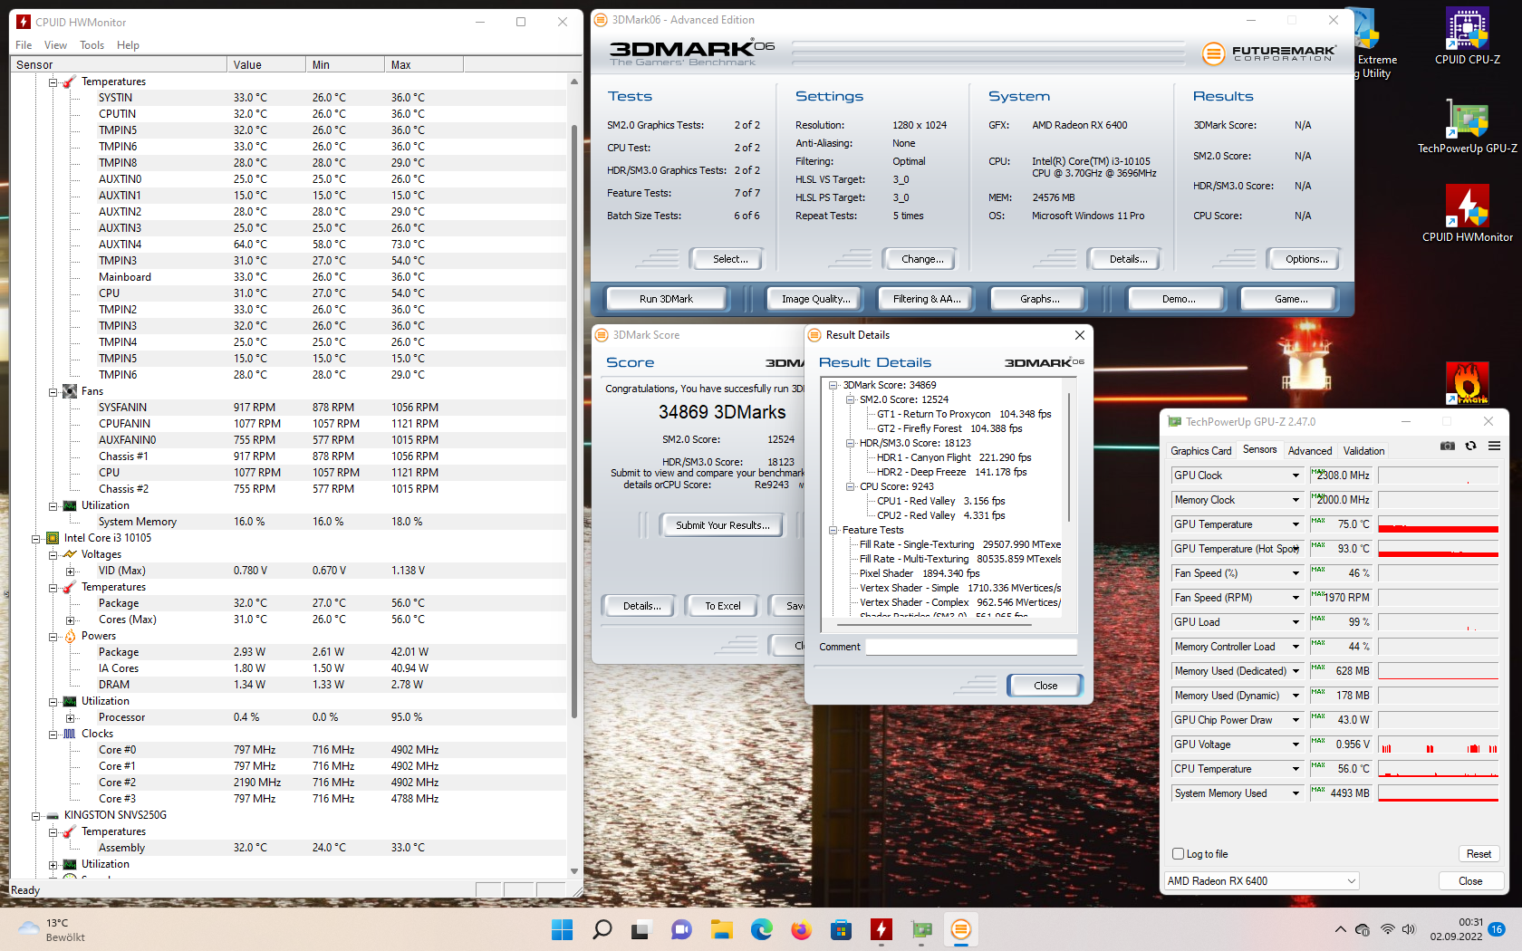
Task: Open the GPU Clock sensor dropdown
Action: click(x=1296, y=475)
